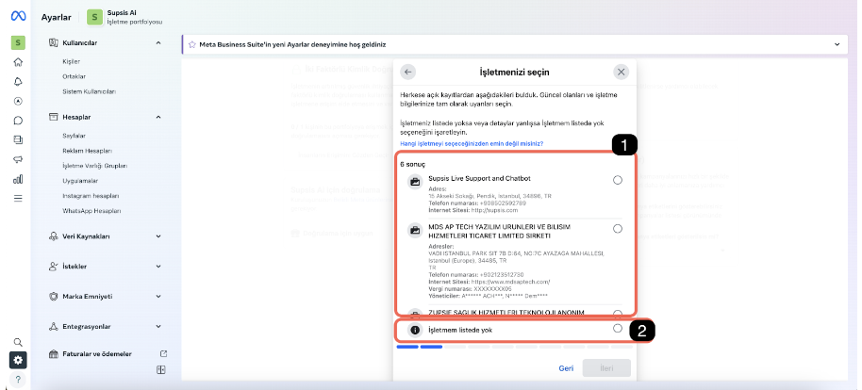Collapse the Kullanıcılar section

click(158, 42)
